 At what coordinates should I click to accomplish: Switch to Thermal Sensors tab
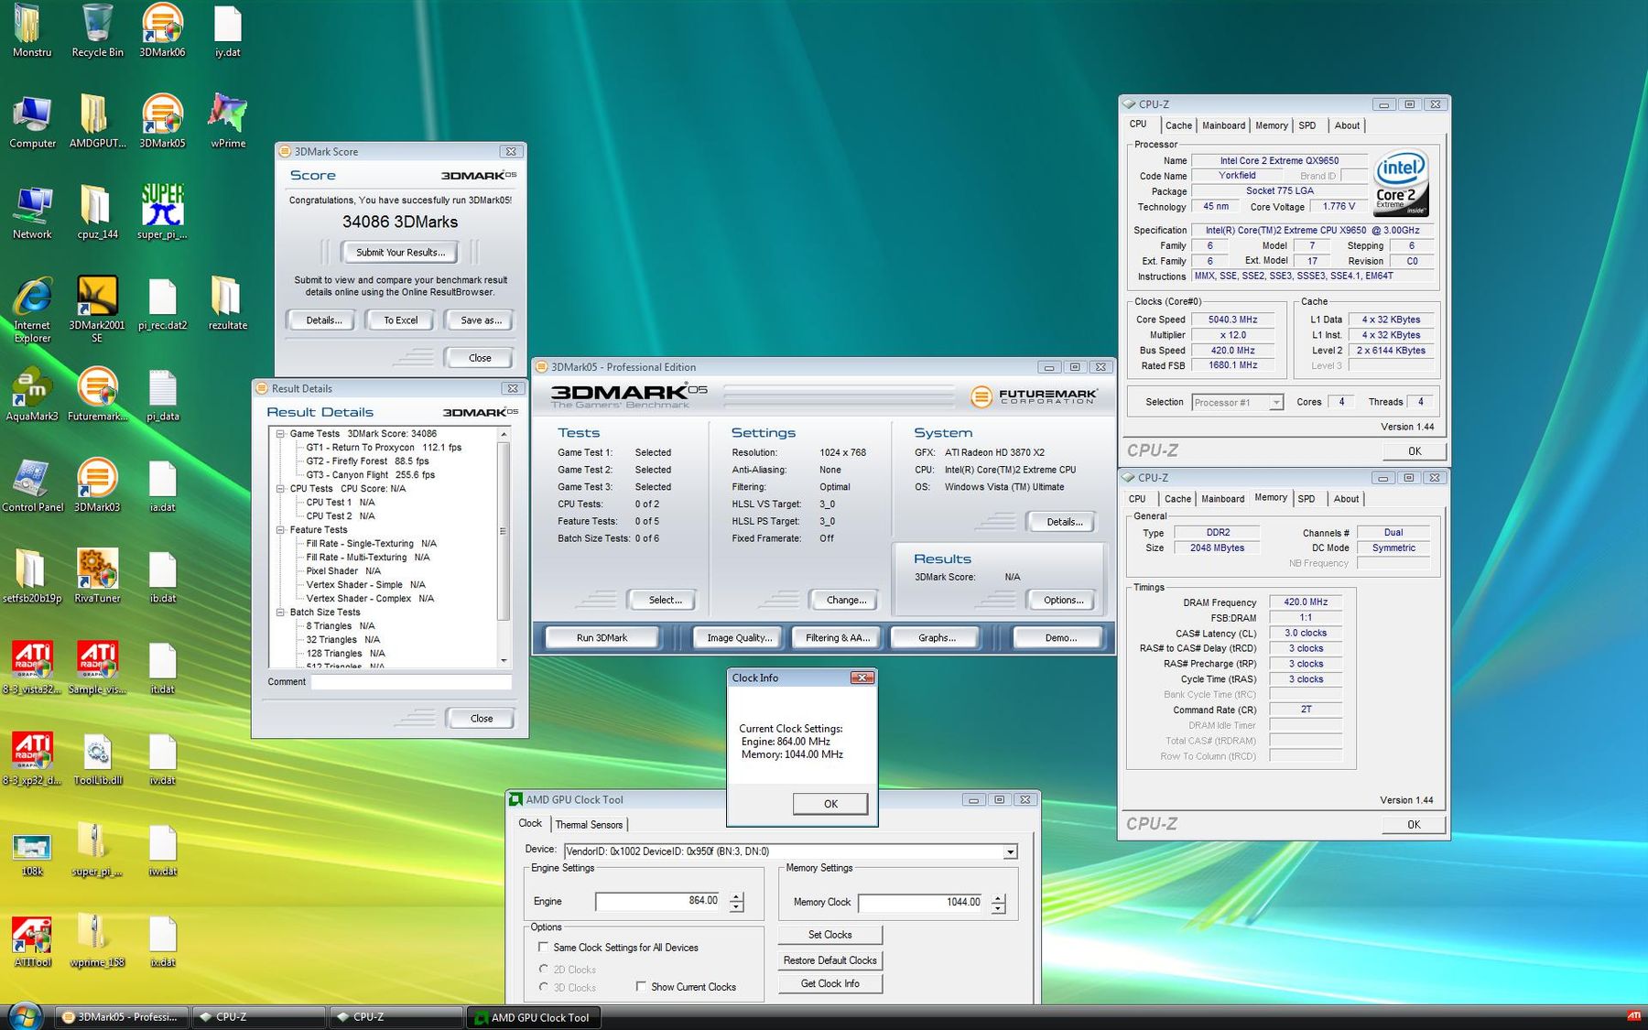589,825
